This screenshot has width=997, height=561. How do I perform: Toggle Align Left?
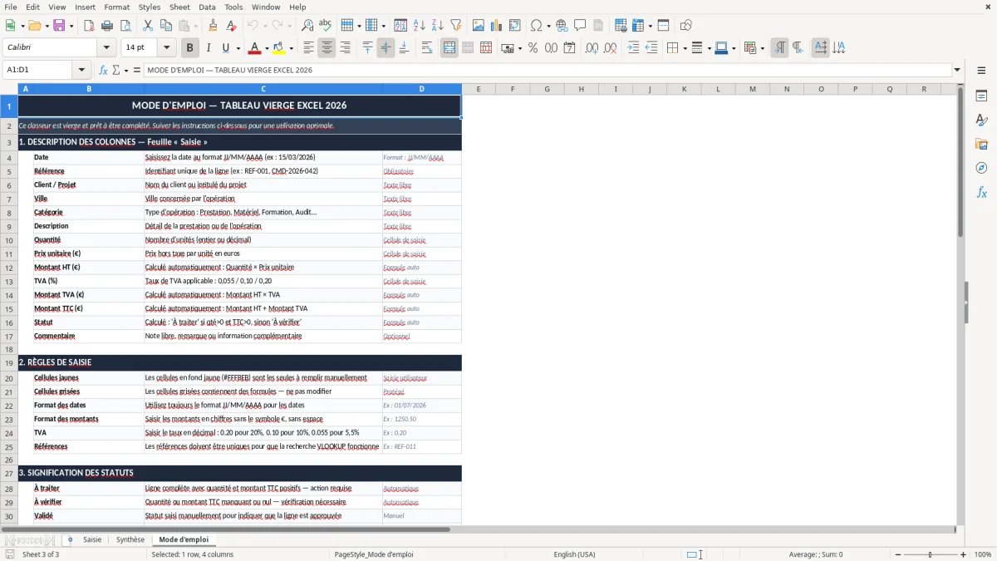tap(308, 48)
